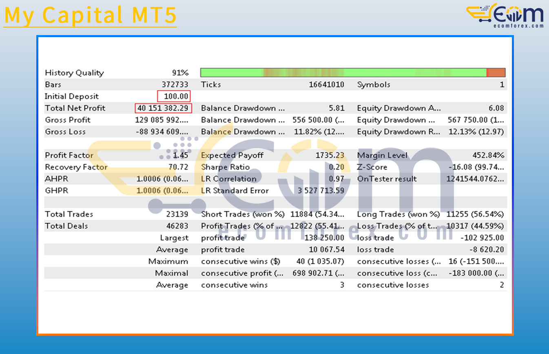Select the Balance Drawdown 556 500.00 value
This screenshot has height=354, width=549.
tap(319, 120)
